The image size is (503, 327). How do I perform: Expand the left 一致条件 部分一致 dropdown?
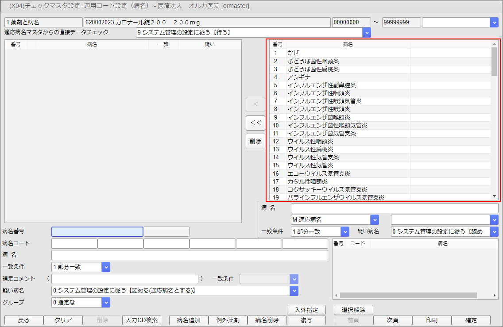(x=105, y=267)
